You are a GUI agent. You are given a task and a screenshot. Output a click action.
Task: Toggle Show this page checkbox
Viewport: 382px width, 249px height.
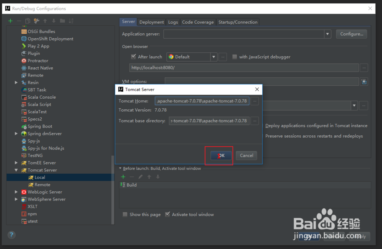point(125,214)
